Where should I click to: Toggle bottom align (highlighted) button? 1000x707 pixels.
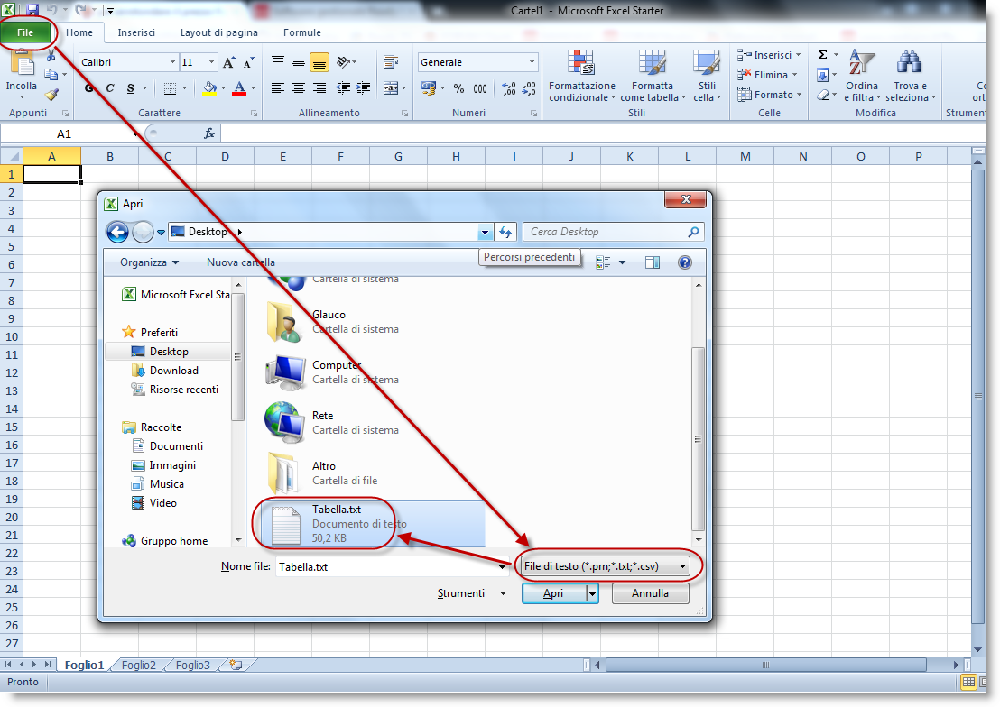[319, 62]
